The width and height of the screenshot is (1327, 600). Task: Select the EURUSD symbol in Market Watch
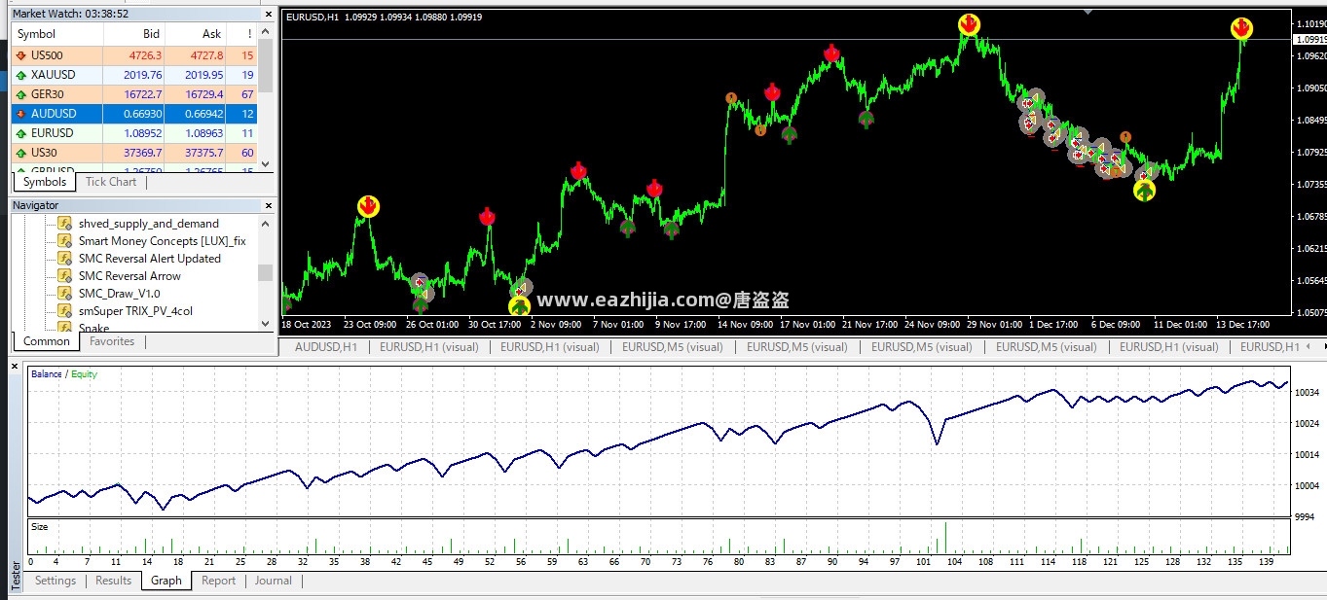point(134,133)
